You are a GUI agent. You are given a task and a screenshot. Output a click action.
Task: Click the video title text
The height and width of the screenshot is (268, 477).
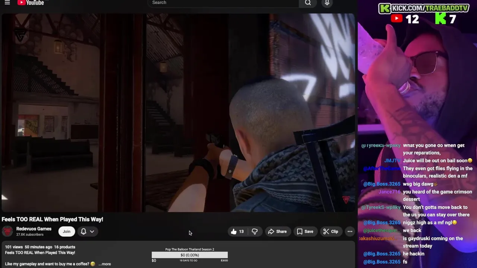coord(52,219)
